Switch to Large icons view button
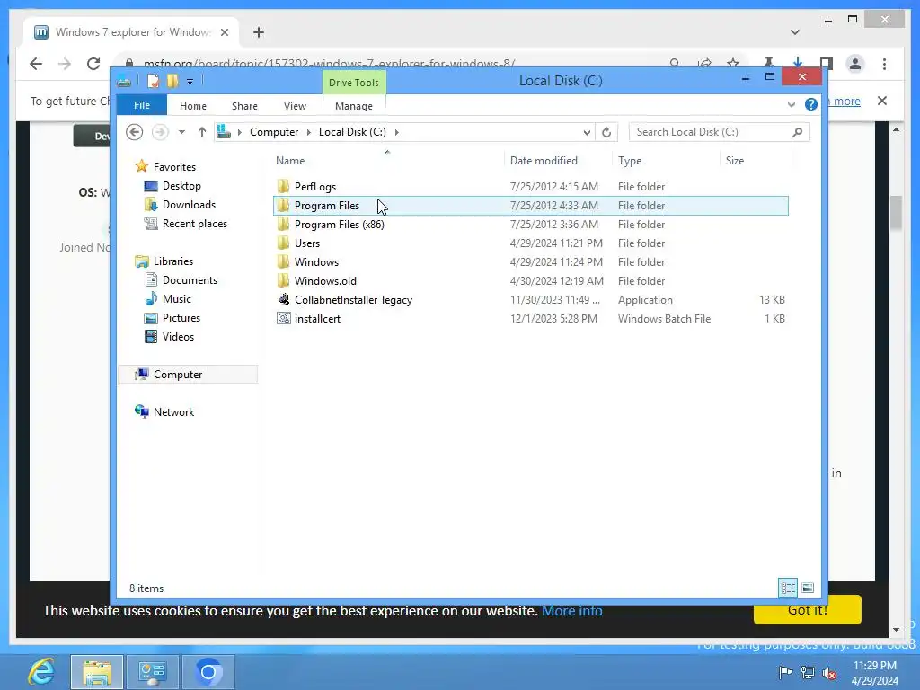The width and height of the screenshot is (920, 690). click(x=808, y=588)
